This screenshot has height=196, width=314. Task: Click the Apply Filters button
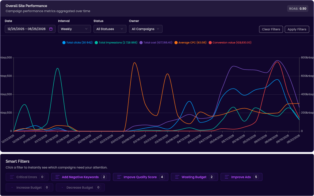point(297,29)
